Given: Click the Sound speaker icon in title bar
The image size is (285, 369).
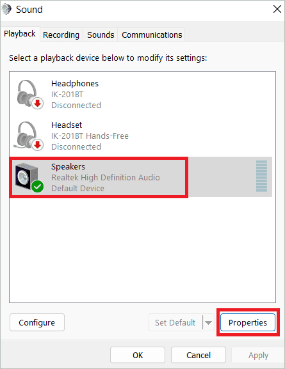Looking at the screenshot, I should pos(6,10).
